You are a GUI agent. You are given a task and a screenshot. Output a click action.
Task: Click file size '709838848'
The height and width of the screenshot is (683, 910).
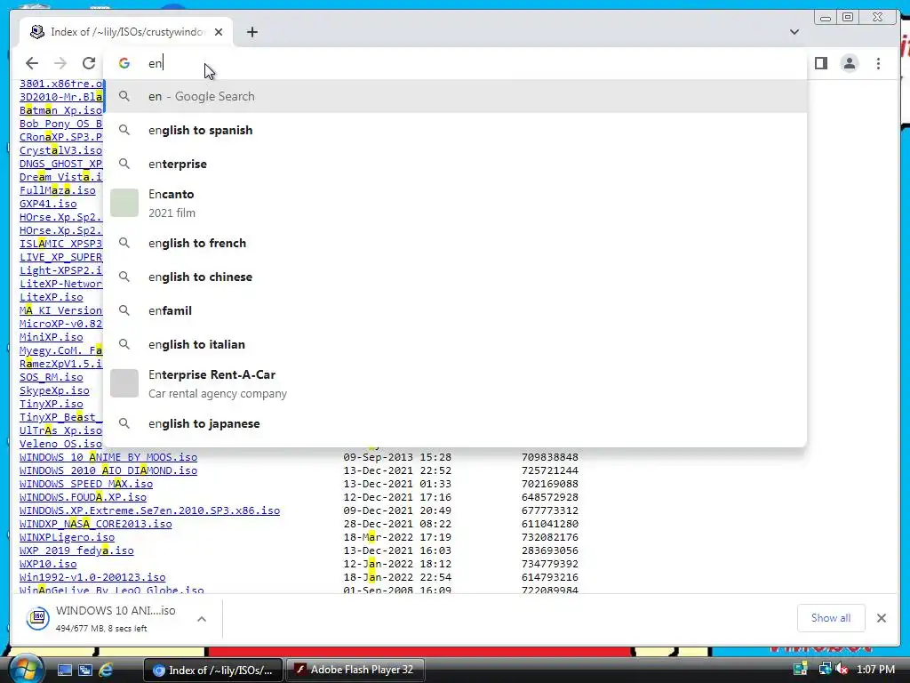(x=549, y=457)
